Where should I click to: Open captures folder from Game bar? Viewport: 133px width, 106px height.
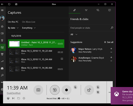19,98
